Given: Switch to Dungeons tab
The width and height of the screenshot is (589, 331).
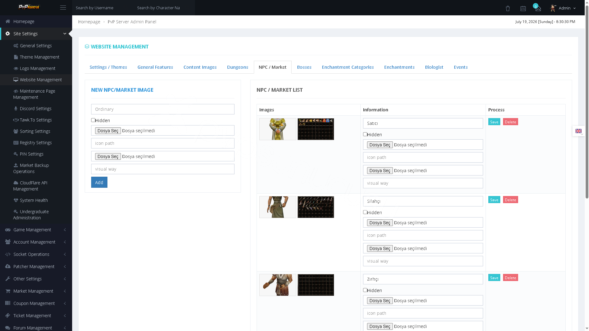Looking at the screenshot, I should tap(238, 67).
